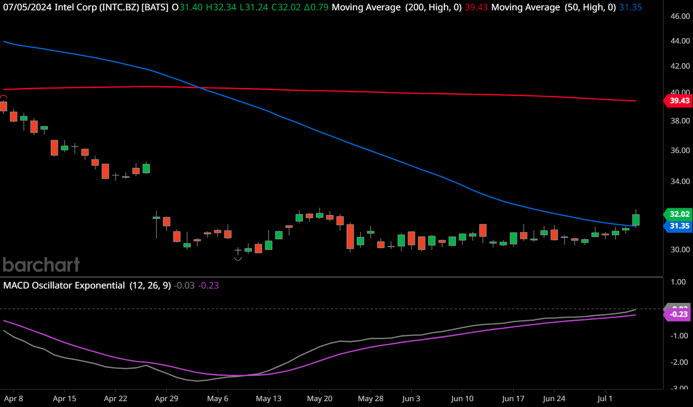Click the purple -0.23 signal value in the MACD legend

pyautogui.click(x=209, y=285)
